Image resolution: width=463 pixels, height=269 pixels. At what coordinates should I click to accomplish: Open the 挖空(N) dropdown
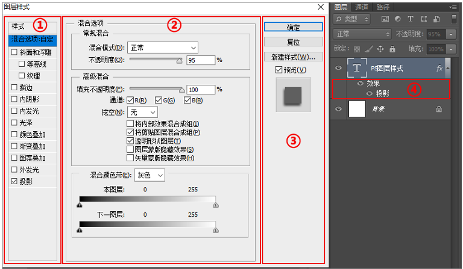[x=142, y=113]
